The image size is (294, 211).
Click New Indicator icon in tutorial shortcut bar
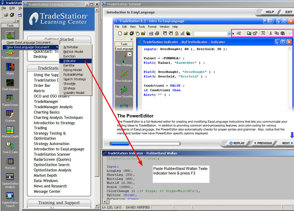pos(124,74)
